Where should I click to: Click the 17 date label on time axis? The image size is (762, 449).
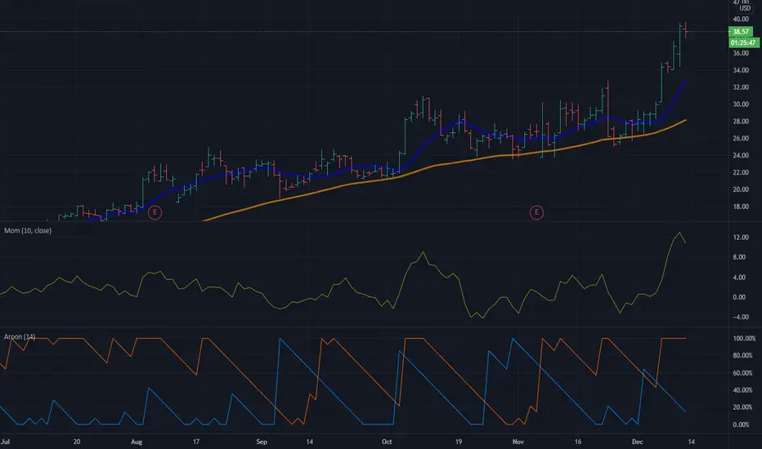pos(196,442)
